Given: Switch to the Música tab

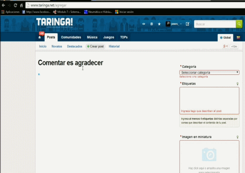Looking at the screenshot, I should [92, 37].
